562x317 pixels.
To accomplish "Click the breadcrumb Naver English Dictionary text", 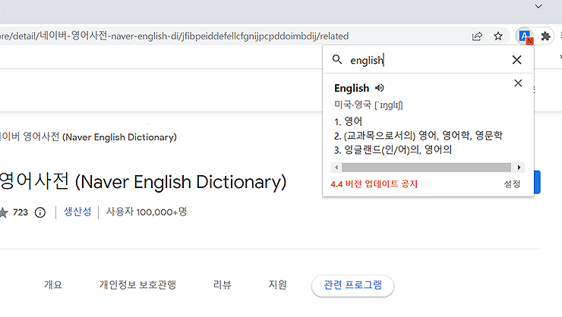I will 88,137.
